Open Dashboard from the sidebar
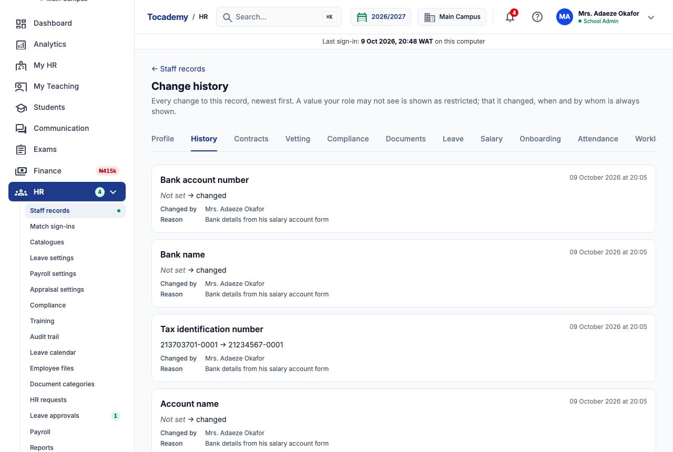Image resolution: width=673 pixels, height=452 pixels. point(67,23)
